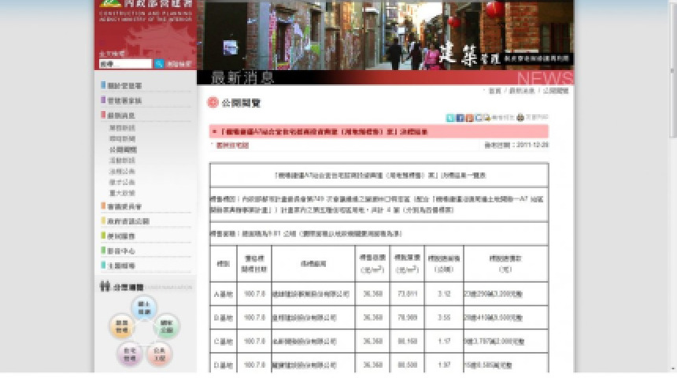677x378 pixels.
Task: Select the red circle in 分眾導覽
Action: pyautogui.click(x=159, y=352)
